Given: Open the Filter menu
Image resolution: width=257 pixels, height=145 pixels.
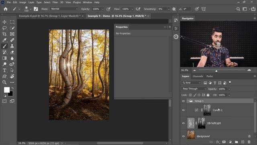Looking at the screenshot, I should click(x=55, y=2).
